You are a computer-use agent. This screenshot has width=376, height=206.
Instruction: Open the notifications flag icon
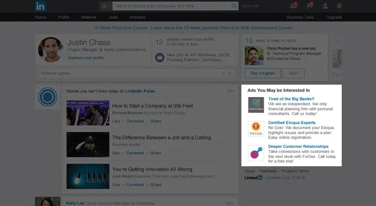pos(310,6)
